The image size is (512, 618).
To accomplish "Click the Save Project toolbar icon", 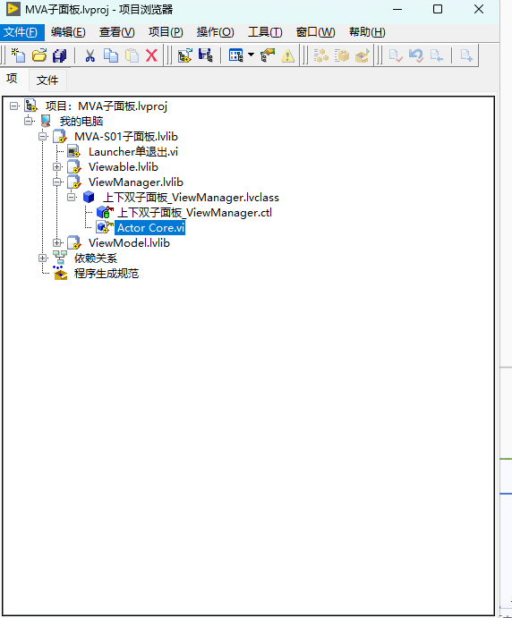I will (206, 55).
